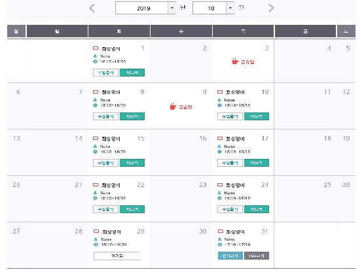This screenshot has width=364, height=272.
Task: Click the gray button on October 31 class
Action: [x=257, y=256]
